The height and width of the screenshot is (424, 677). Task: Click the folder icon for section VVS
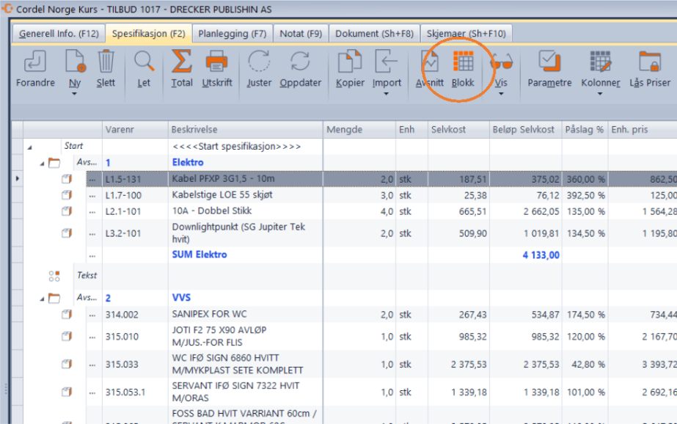point(54,298)
